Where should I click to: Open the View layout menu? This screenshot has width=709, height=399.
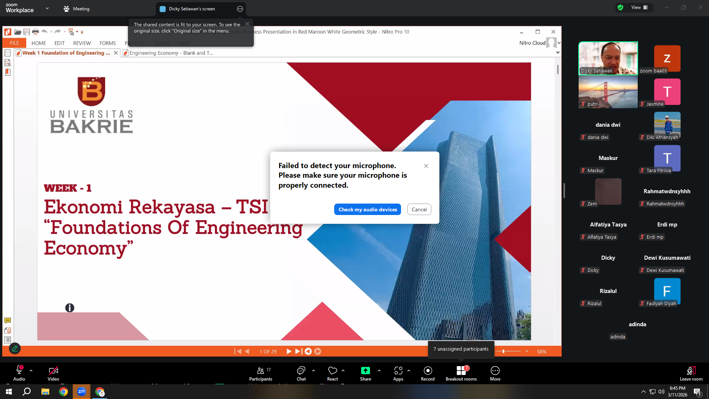(640, 7)
